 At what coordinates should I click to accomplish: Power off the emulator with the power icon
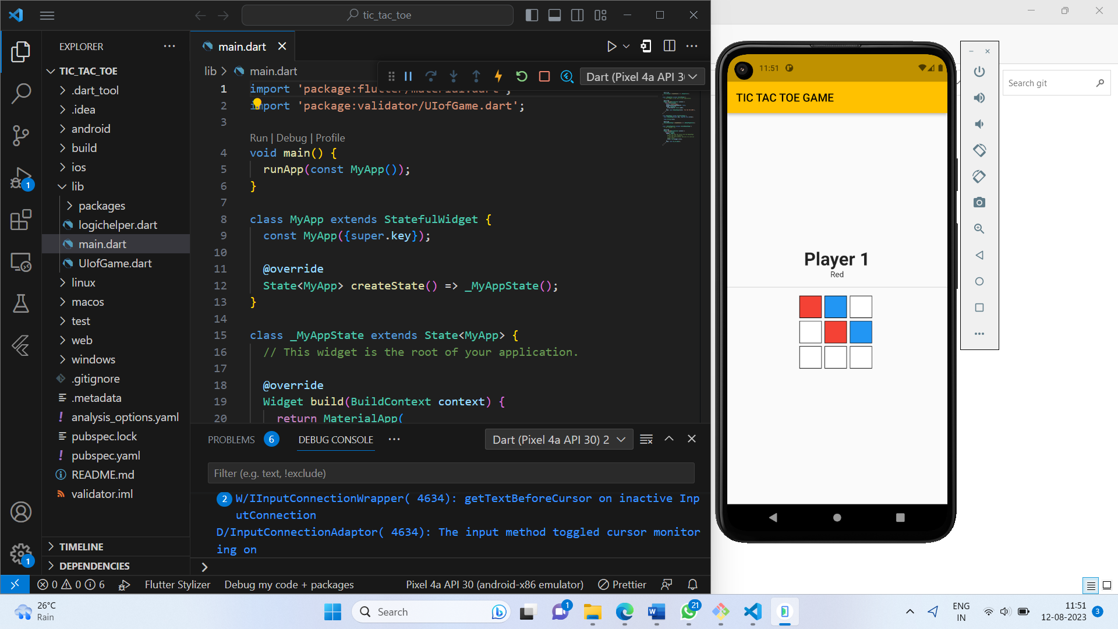979,71
